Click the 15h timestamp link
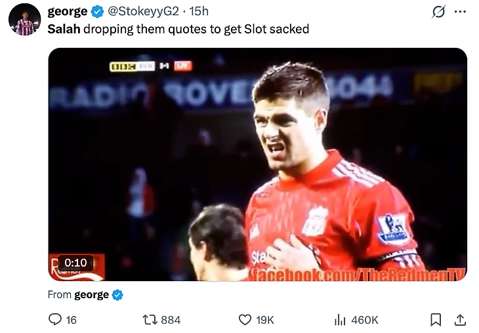The image size is (479, 333). (199, 12)
